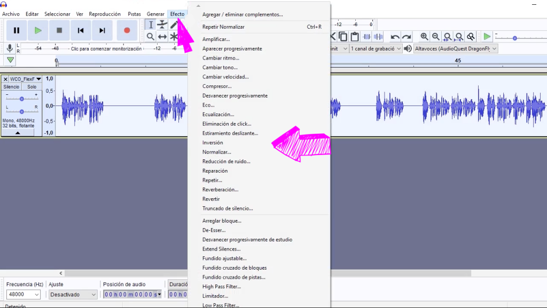
Task: Fit whole project to window width
Action: 459,37
